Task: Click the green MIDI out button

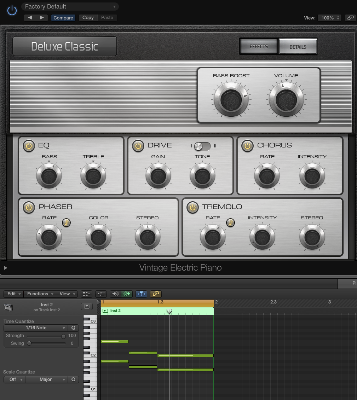Action: point(127,294)
